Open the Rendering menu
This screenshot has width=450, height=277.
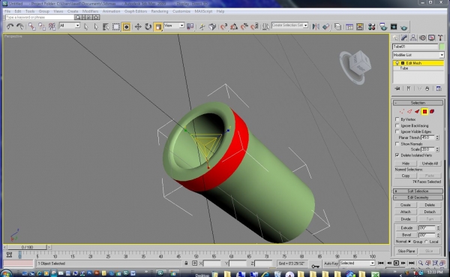(x=160, y=11)
